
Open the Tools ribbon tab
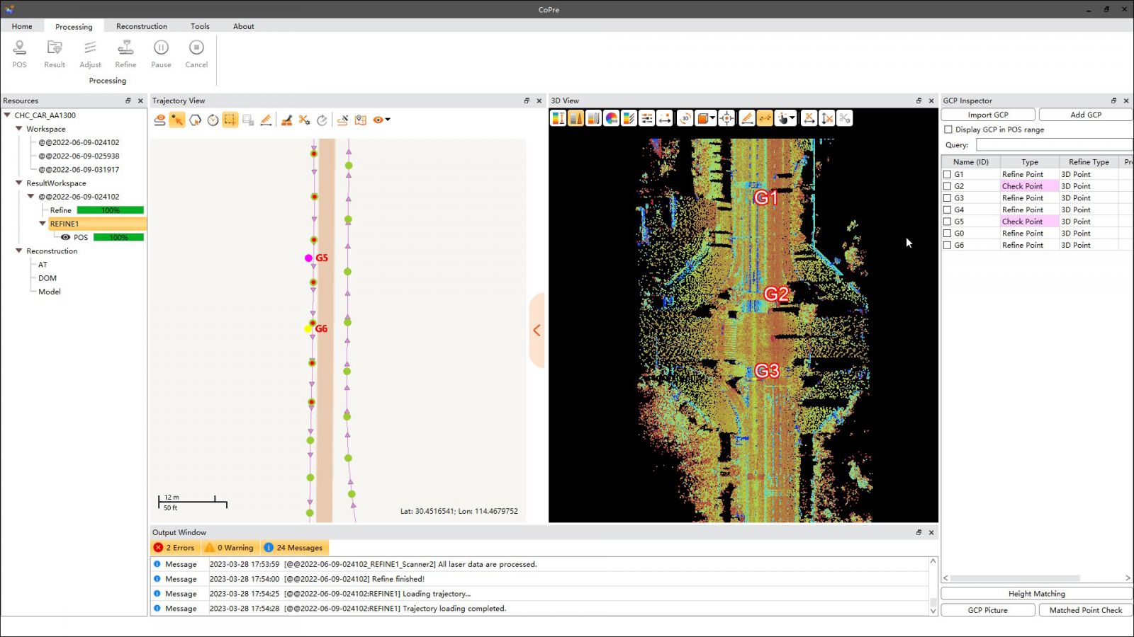coord(200,26)
